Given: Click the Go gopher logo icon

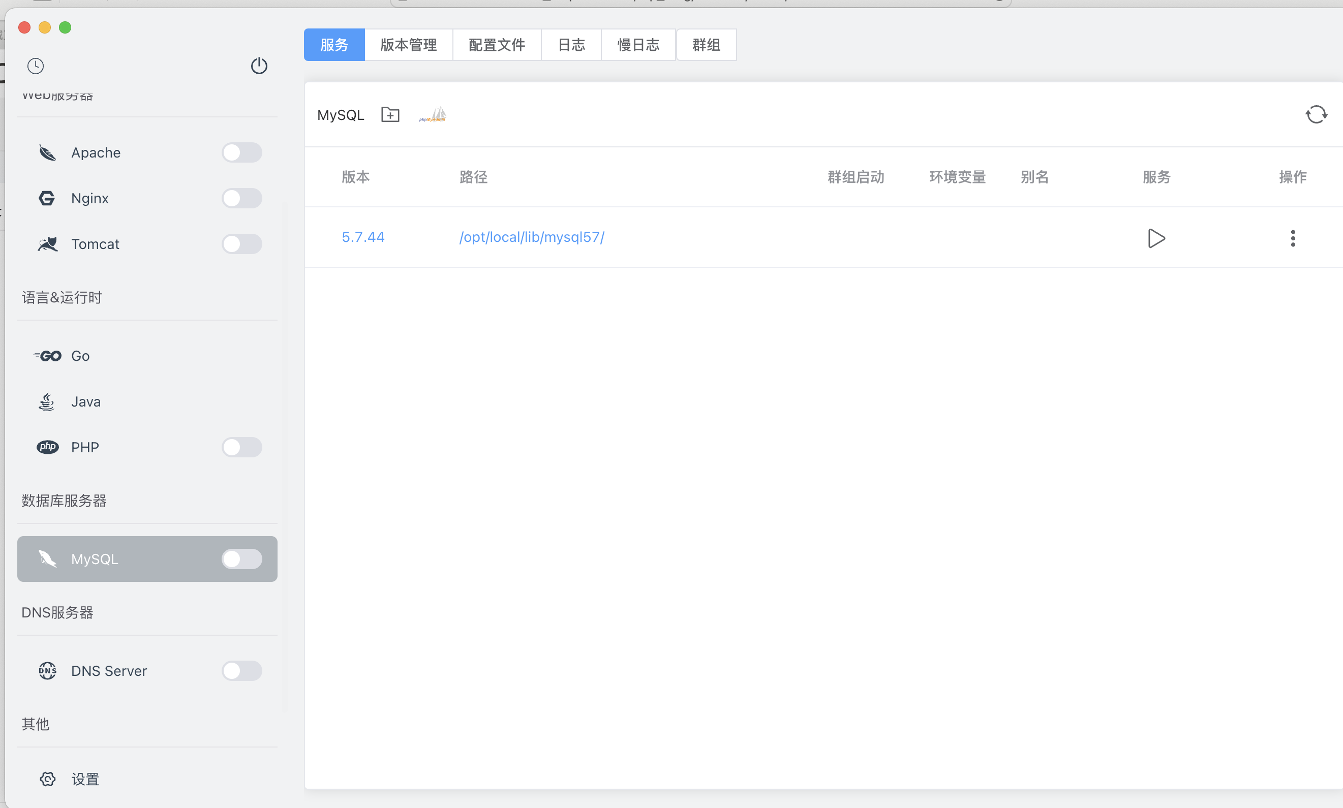Looking at the screenshot, I should click(x=47, y=356).
